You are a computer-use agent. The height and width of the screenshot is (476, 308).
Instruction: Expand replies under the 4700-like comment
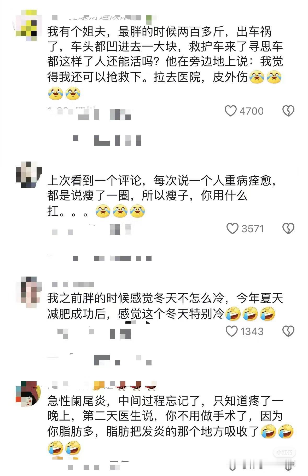click(x=107, y=141)
